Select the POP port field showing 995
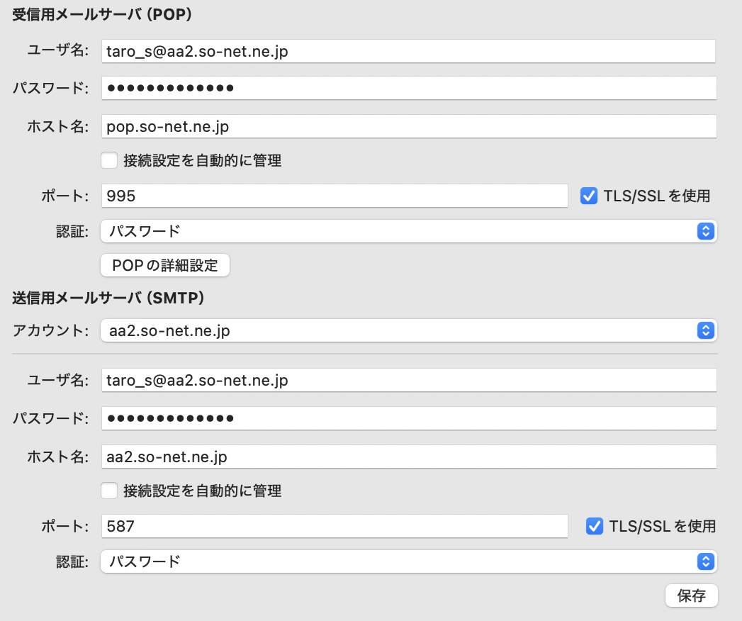 [x=335, y=196]
